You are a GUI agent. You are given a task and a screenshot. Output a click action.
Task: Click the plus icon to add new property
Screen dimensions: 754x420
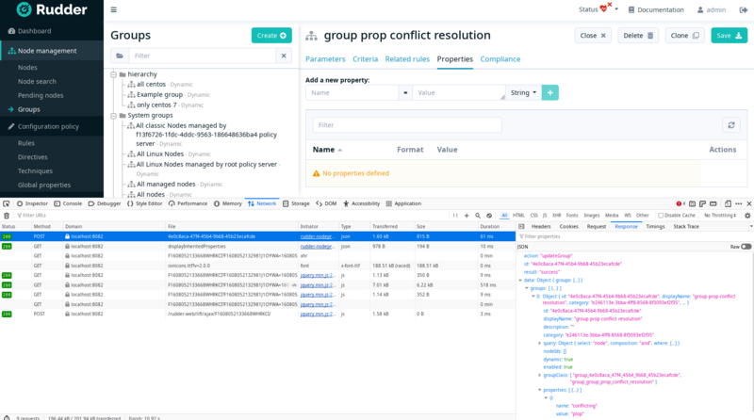(x=550, y=92)
